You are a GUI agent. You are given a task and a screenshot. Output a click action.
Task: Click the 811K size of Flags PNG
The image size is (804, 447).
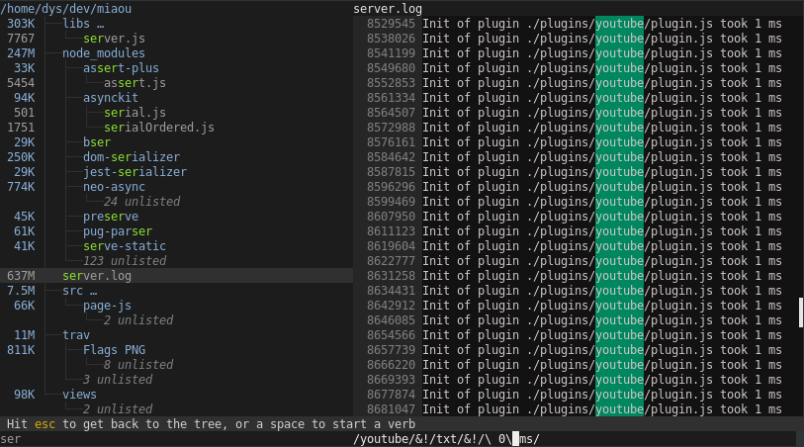21,351
